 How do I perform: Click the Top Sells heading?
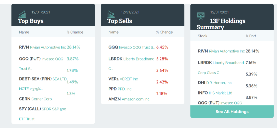pyautogui.click(x=120, y=21)
